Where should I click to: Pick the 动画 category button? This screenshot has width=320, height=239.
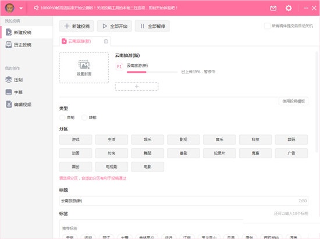tap(76, 153)
